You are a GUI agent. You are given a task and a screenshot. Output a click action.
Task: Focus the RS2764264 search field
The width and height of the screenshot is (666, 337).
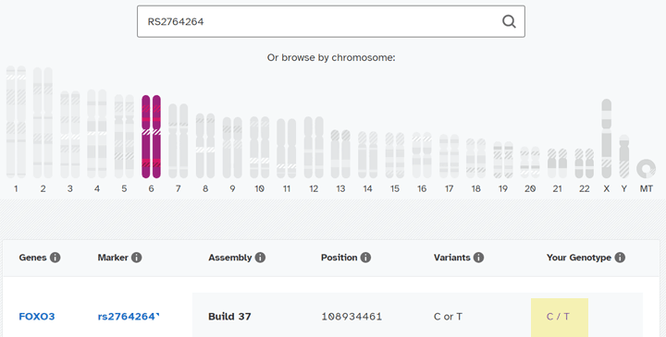tap(331, 21)
